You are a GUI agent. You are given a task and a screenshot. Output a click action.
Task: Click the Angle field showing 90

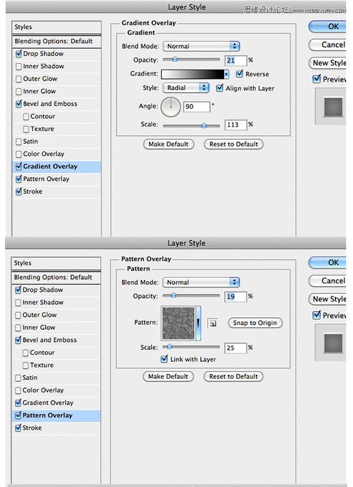197,107
